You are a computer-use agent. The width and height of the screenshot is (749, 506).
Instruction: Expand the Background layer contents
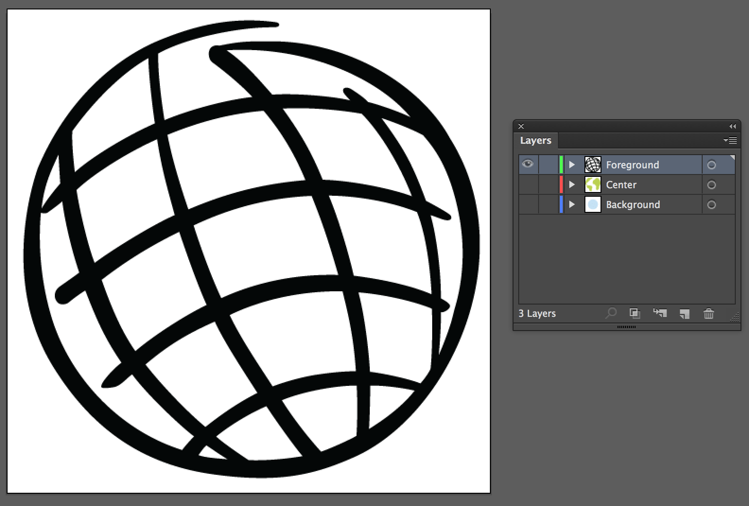tap(572, 205)
